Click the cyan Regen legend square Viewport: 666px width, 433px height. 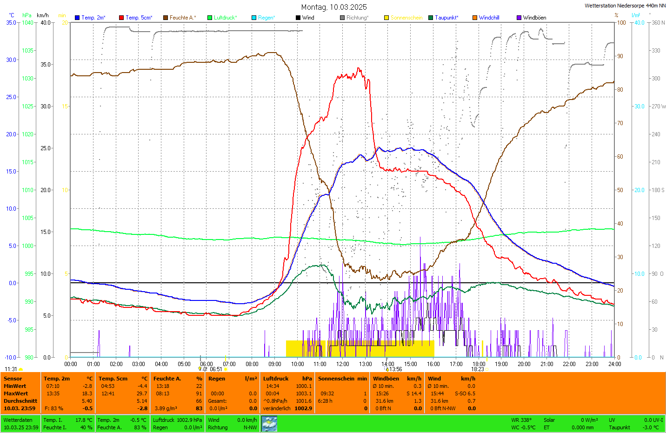[254, 18]
